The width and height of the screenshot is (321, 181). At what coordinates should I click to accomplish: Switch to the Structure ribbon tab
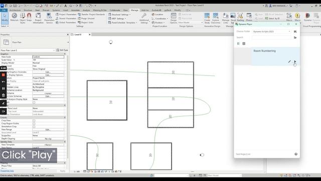pos(28,10)
